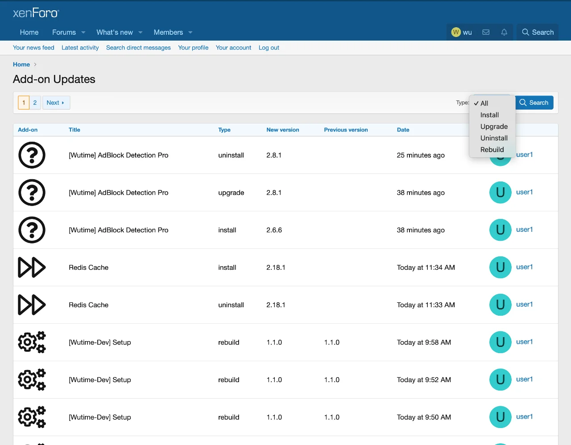The width and height of the screenshot is (571, 445).
Task: Choose the All option with checkmark
Action: click(x=484, y=103)
